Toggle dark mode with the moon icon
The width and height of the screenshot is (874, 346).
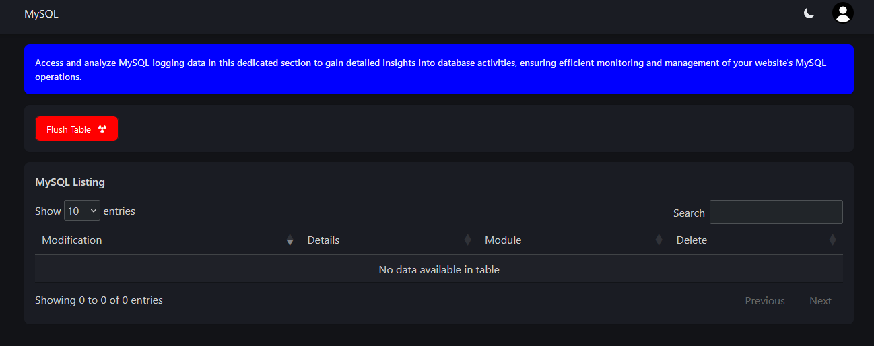tap(809, 13)
